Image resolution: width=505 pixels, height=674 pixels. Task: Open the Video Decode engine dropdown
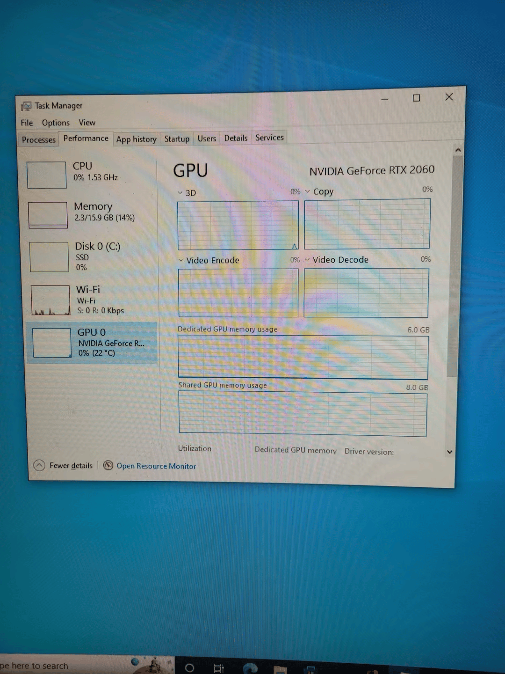click(307, 260)
